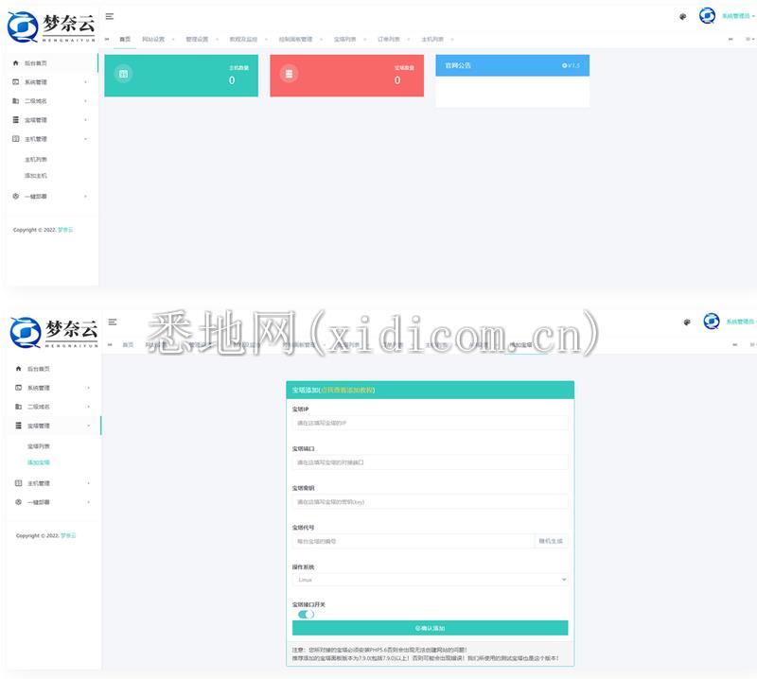
Task: Expand 宝塔管理 arrow in the upper sidebar
Action: point(85,120)
